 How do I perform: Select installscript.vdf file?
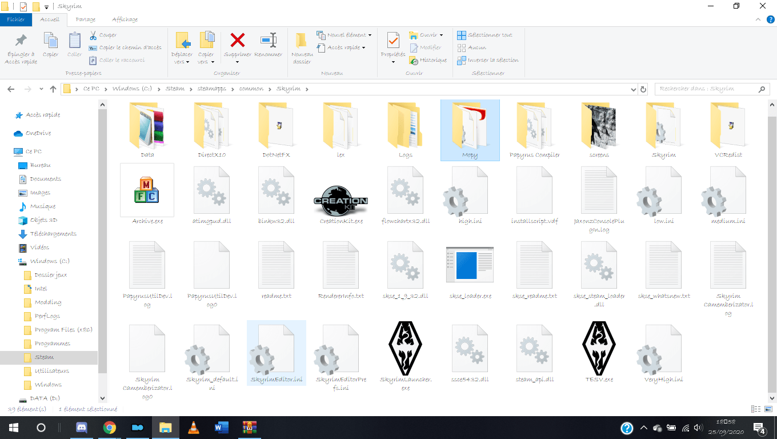[x=535, y=195]
